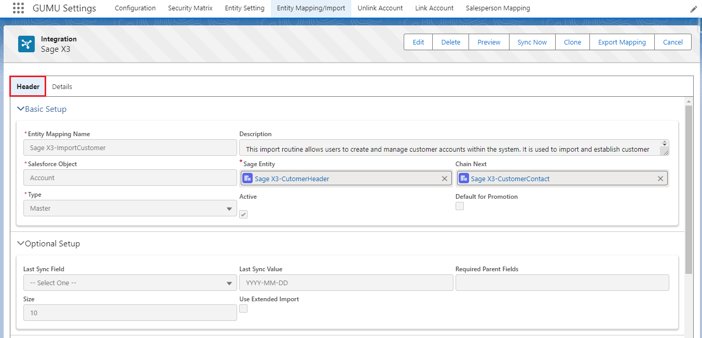Check the Use Extended Import box
The width and height of the screenshot is (702, 338).
[243, 308]
